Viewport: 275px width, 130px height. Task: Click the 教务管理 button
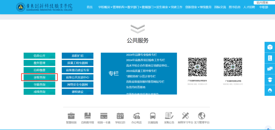[39, 63]
